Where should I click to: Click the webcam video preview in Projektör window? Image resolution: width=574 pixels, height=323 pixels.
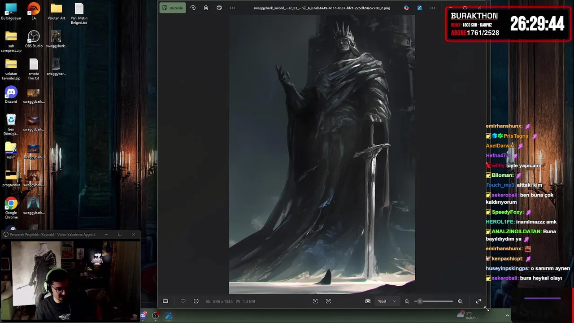point(71,279)
